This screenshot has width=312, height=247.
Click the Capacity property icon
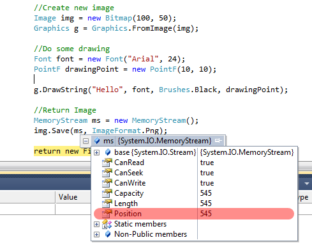[107, 193]
